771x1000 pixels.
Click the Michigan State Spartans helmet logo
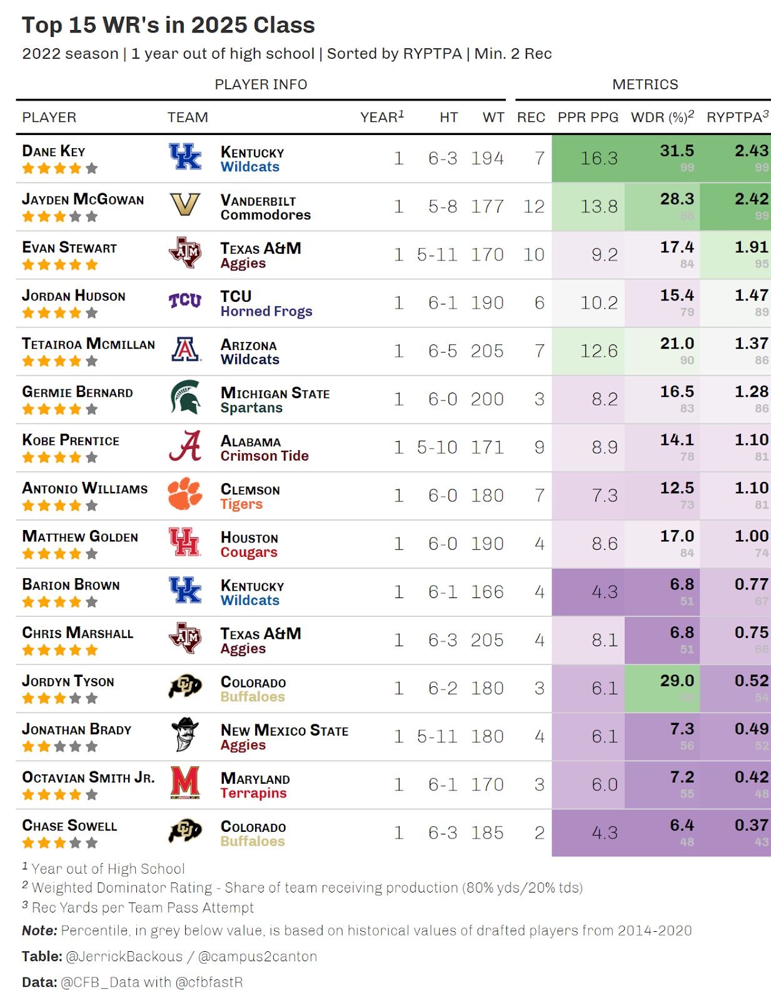click(185, 397)
